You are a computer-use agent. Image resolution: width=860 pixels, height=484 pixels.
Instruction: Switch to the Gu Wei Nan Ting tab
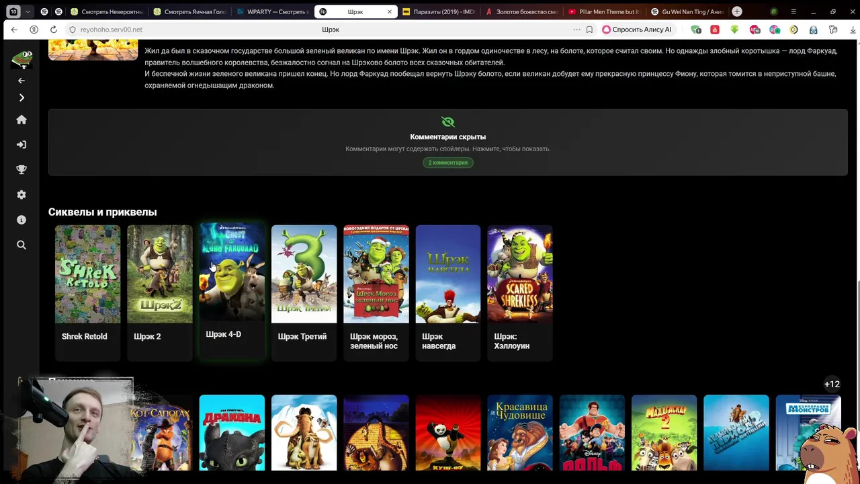coord(687,11)
